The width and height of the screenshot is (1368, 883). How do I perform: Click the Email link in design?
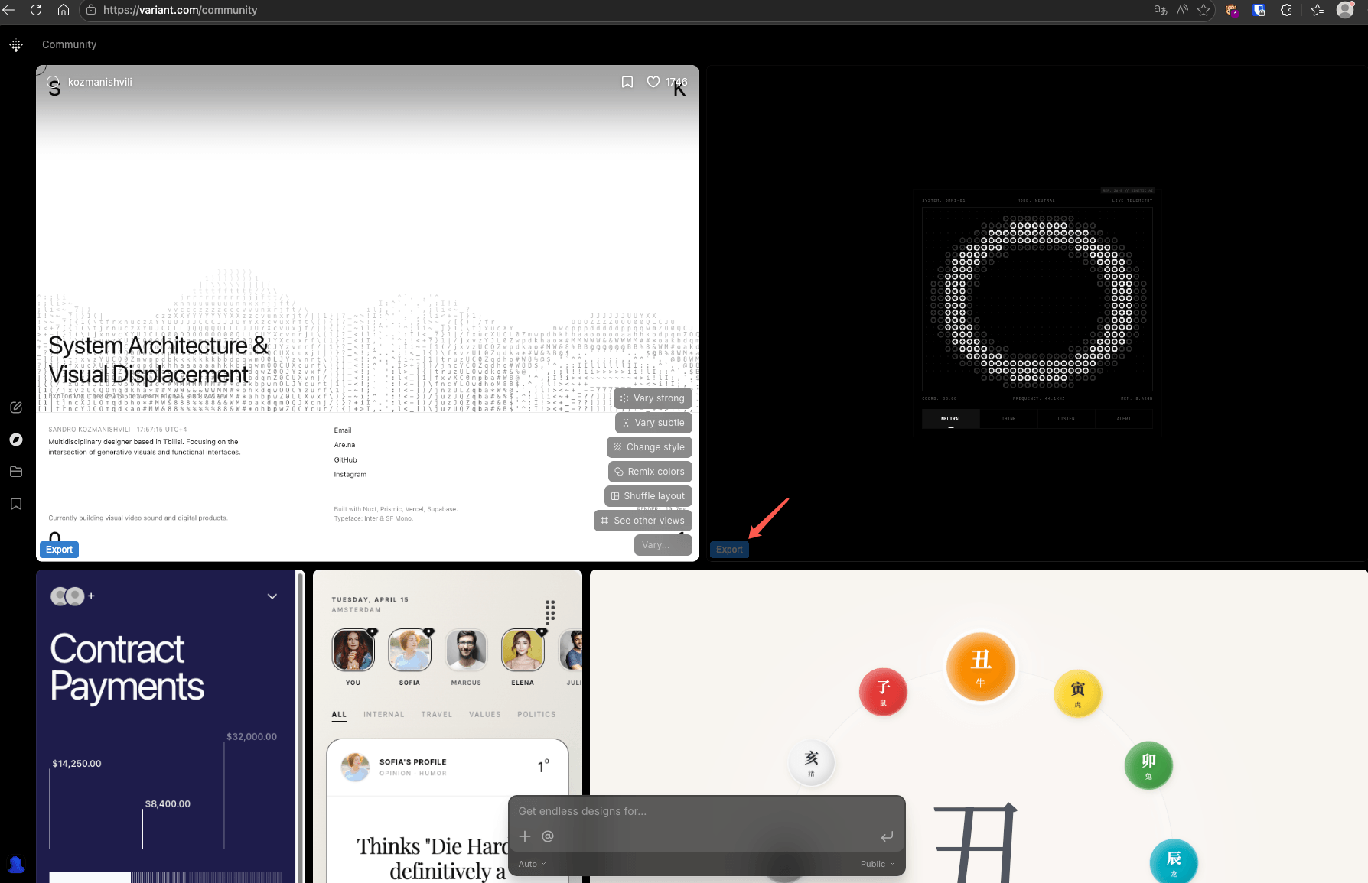[x=343, y=430]
